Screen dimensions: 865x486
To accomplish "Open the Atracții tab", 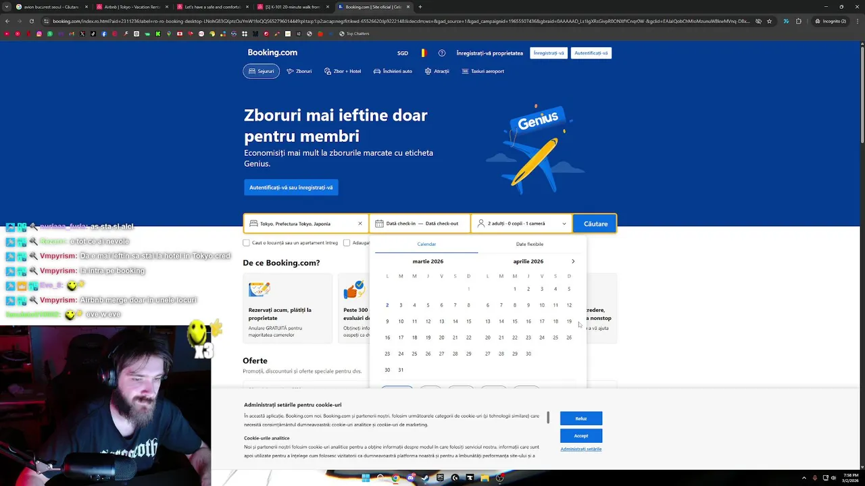I will [437, 71].
